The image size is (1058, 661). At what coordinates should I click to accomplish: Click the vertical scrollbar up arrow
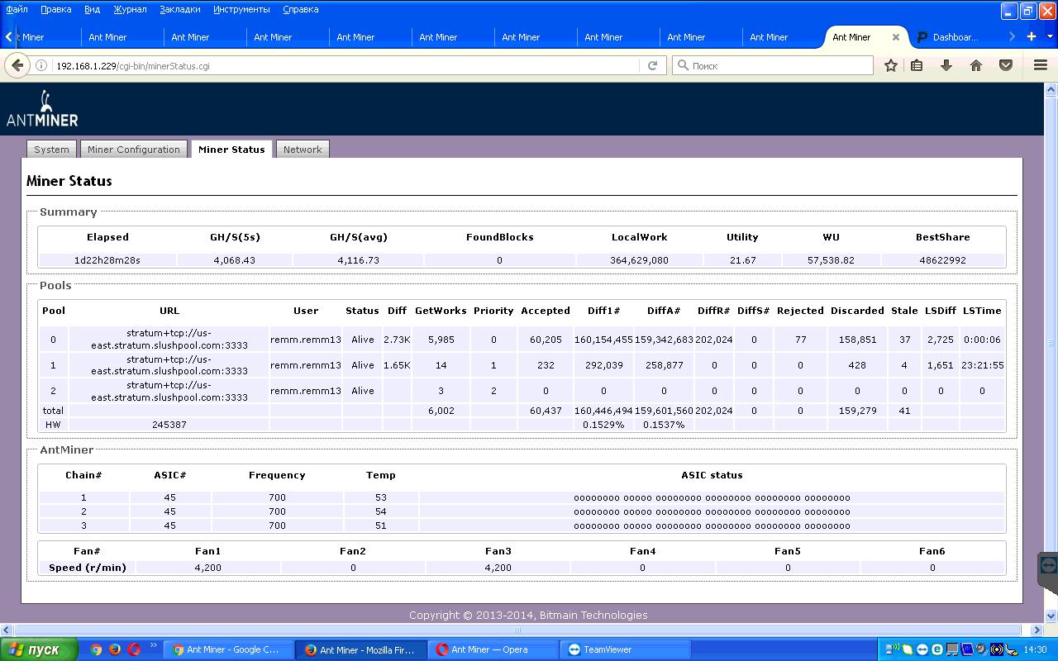(x=1051, y=88)
